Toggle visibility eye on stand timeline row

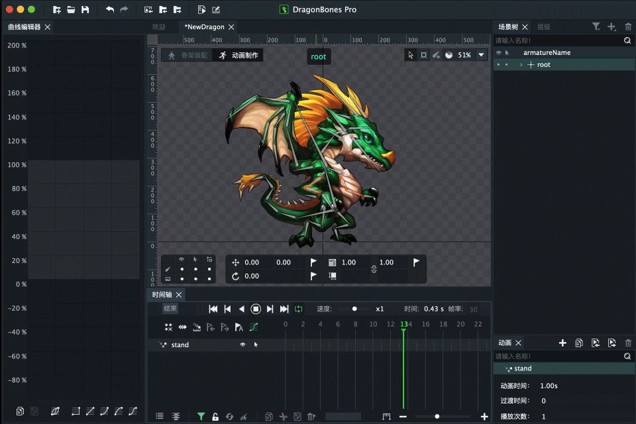coord(242,344)
